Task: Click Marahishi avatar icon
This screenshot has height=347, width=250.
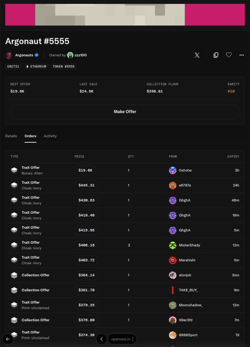Action: tap(173, 260)
